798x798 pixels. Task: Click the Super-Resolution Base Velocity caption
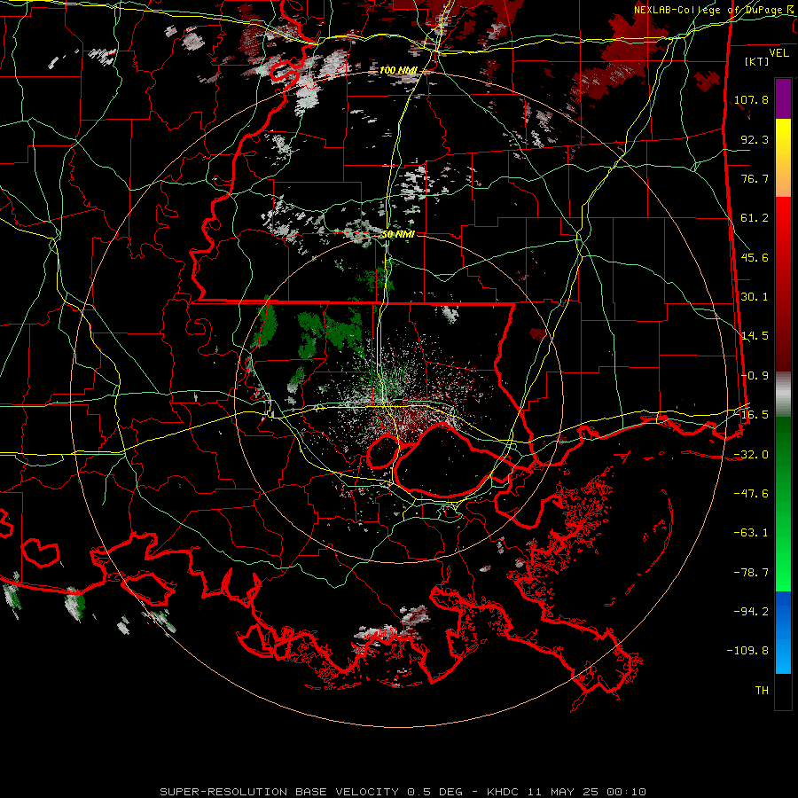click(x=403, y=792)
